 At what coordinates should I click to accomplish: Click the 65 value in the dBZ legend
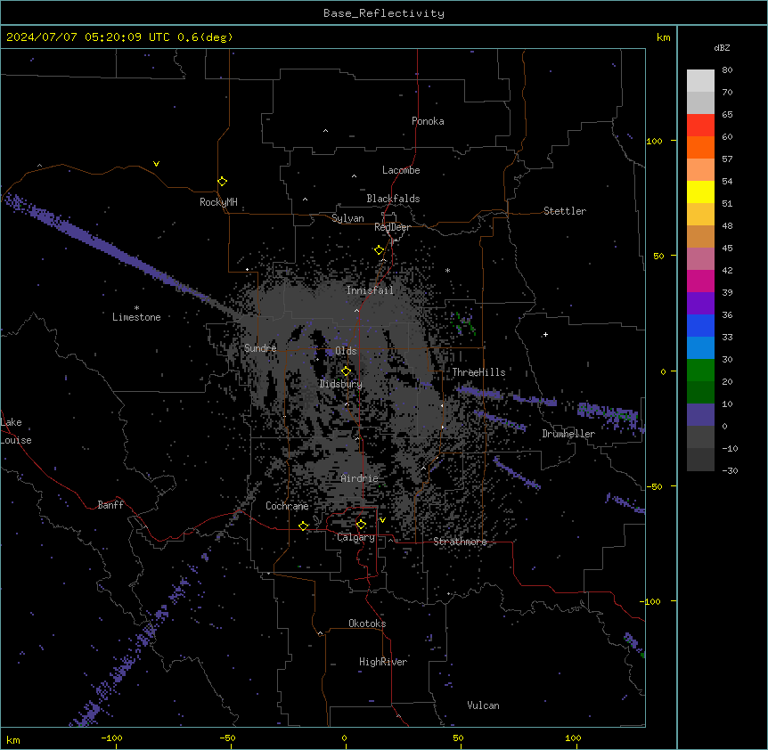coord(727,115)
